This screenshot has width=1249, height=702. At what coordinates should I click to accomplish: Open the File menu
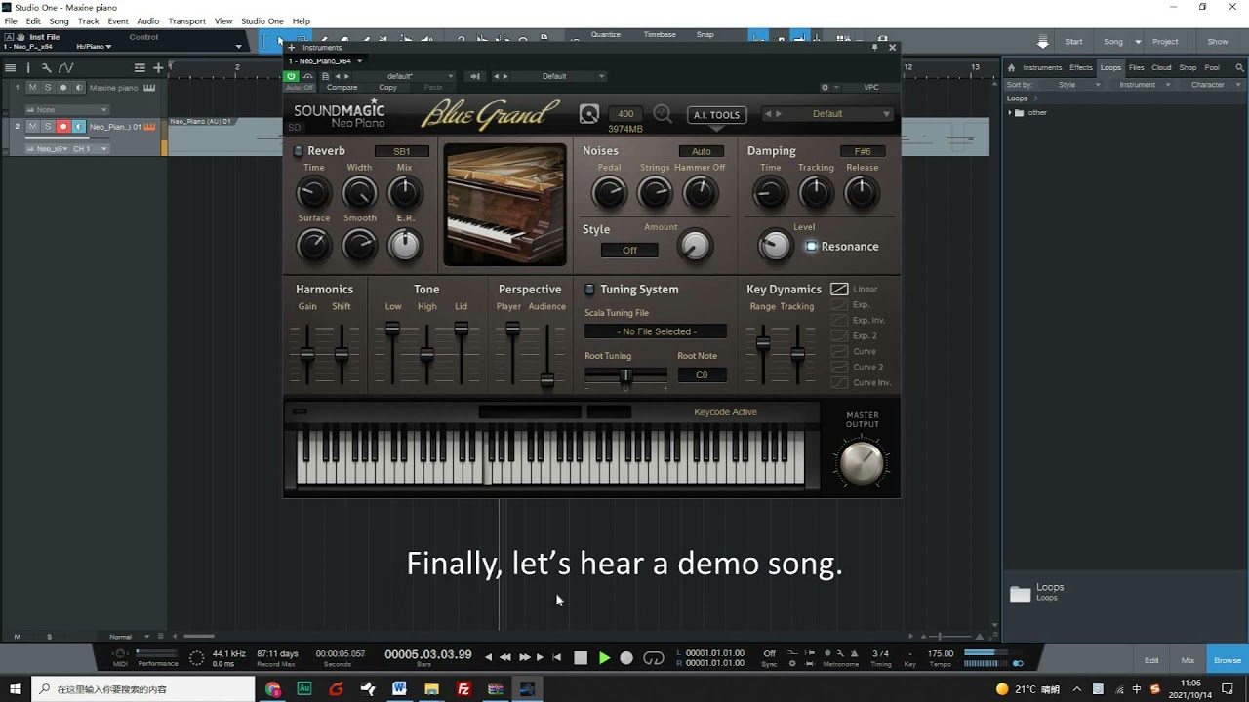[11, 21]
